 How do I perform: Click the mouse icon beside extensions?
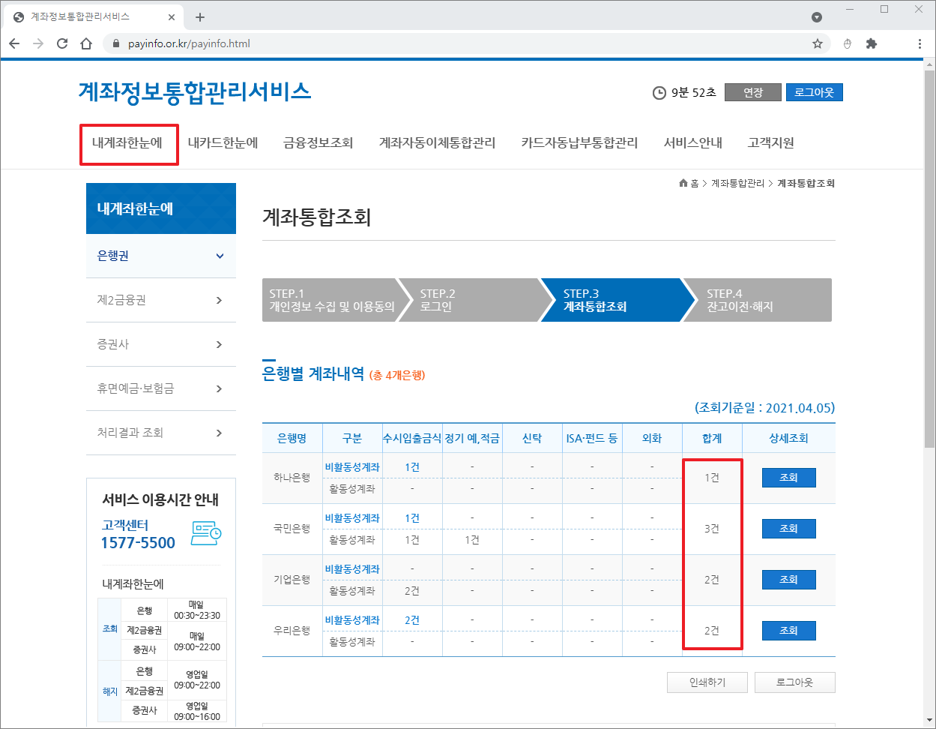848,43
